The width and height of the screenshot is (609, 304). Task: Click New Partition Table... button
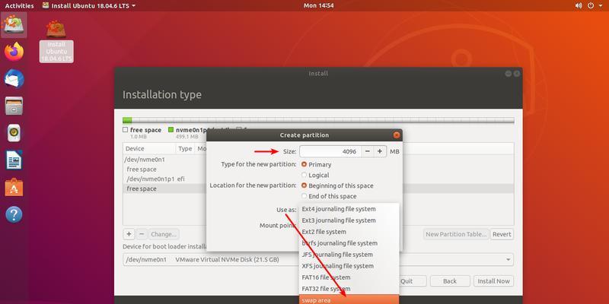[x=456, y=234]
